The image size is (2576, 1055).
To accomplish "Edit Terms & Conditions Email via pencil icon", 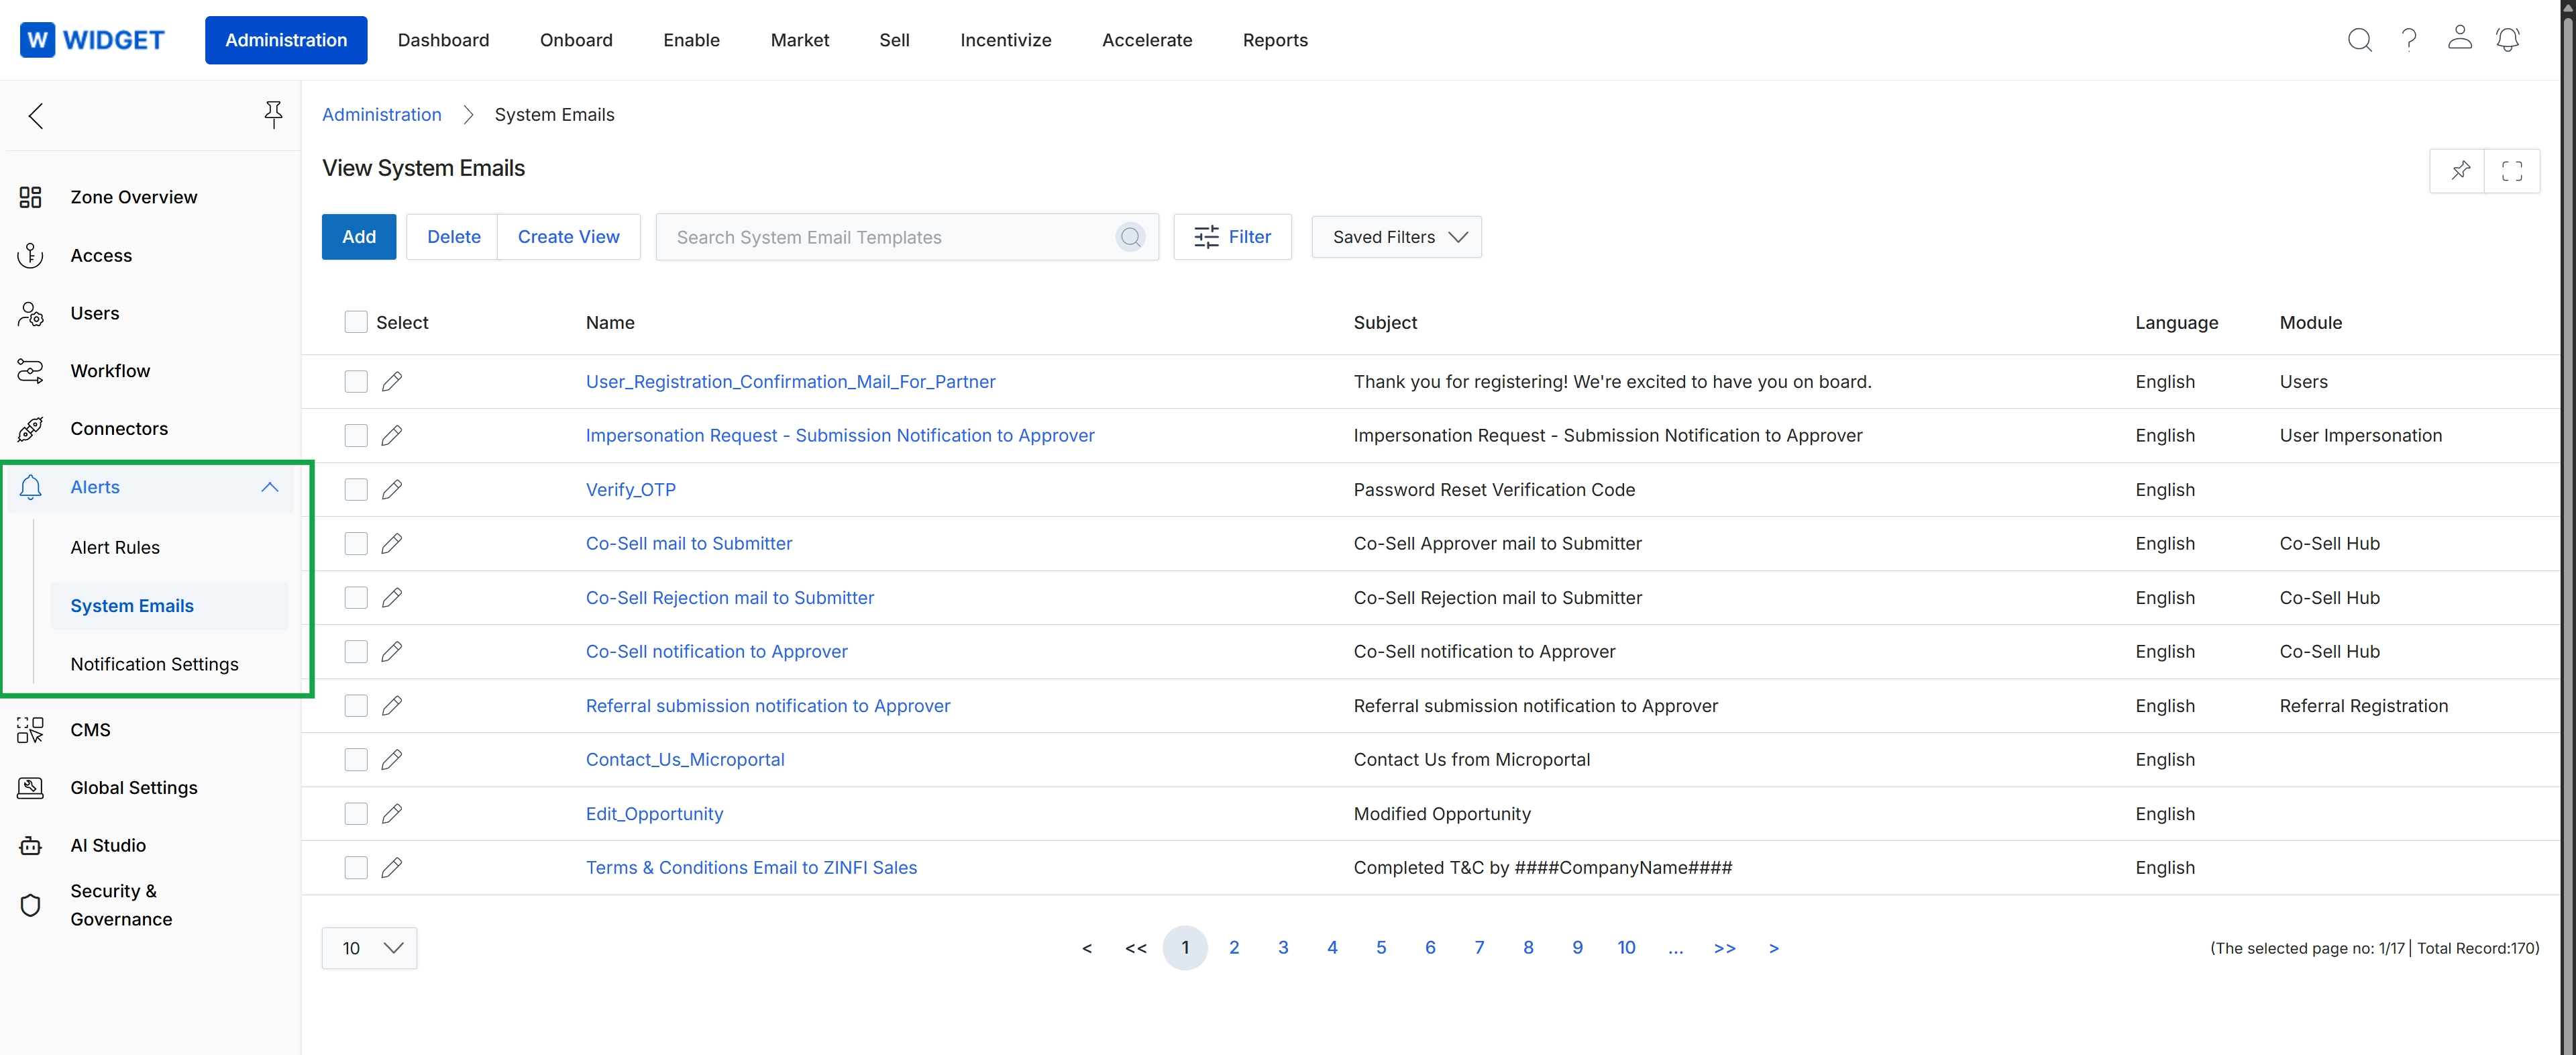I will [392, 868].
